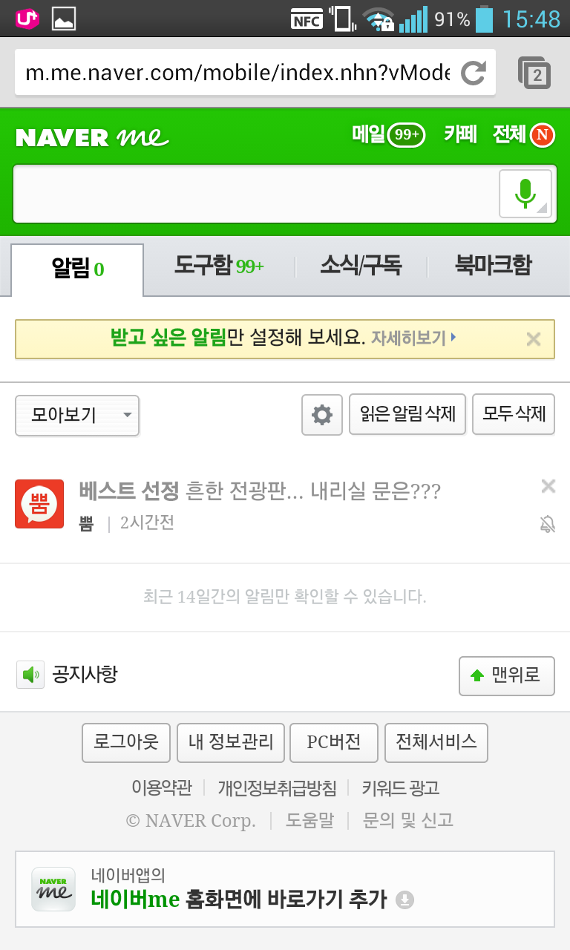This screenshot has height=950, width=570.
Task: Switch to the 도구함 tab
Action: coord(219,266)
